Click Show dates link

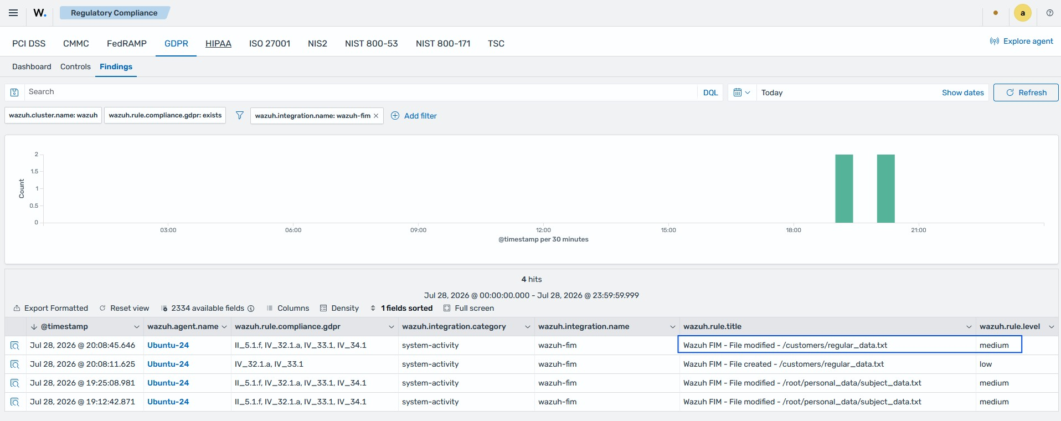963,93
